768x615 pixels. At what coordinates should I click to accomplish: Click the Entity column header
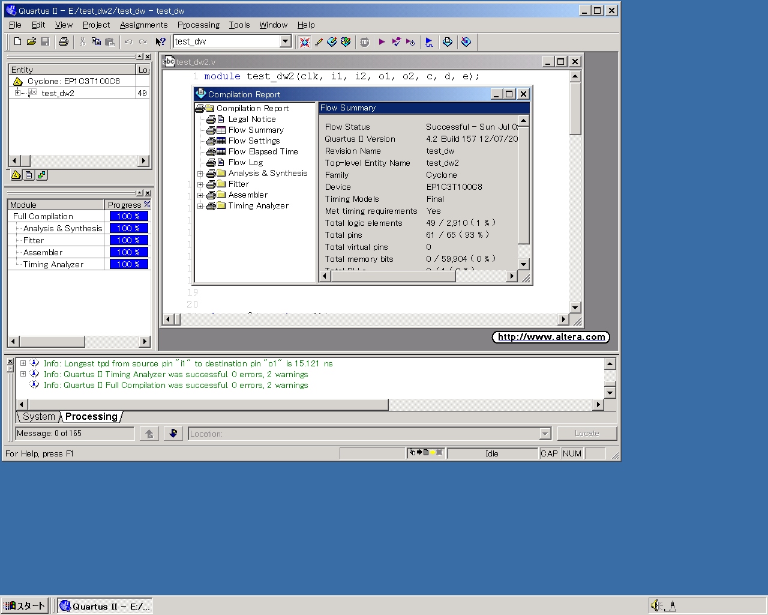(72, 70)
